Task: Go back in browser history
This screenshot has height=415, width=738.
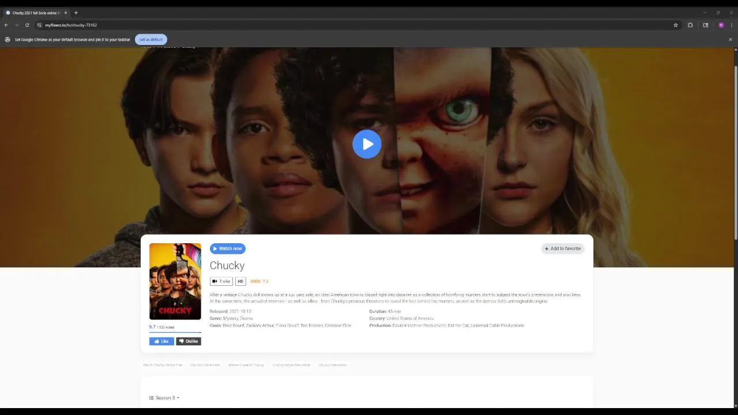Action: click(x=6, y=25)
